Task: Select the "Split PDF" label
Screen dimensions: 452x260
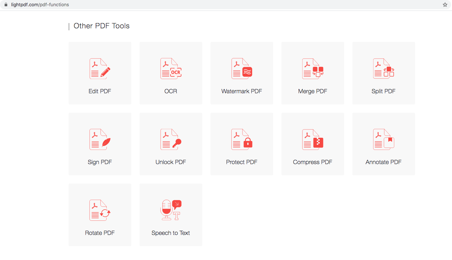Action: click(384, 91)
